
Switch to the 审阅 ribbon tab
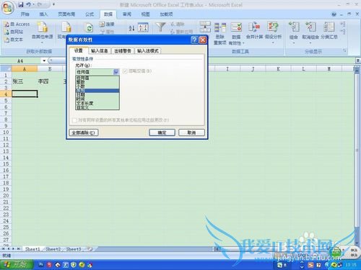point(127,14)
